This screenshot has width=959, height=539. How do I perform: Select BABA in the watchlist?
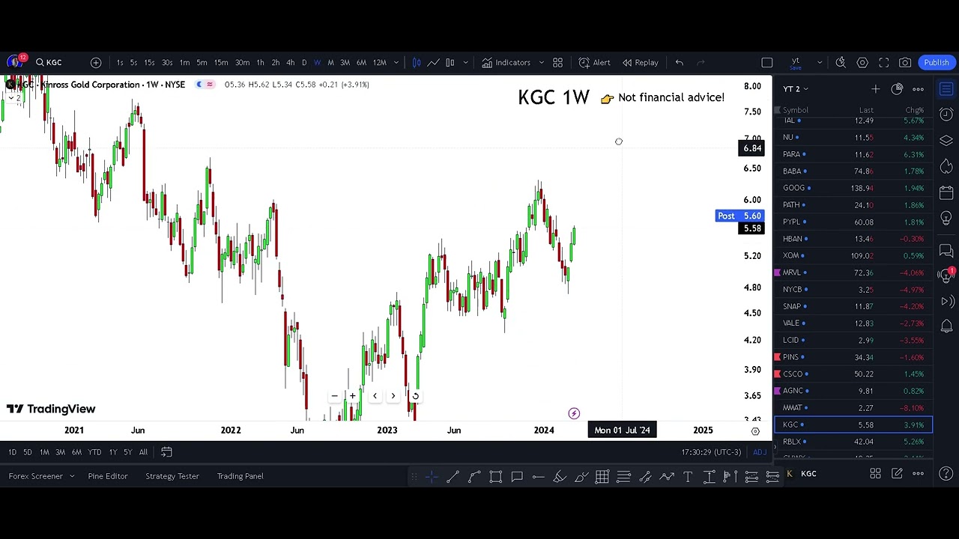(853, 171)
